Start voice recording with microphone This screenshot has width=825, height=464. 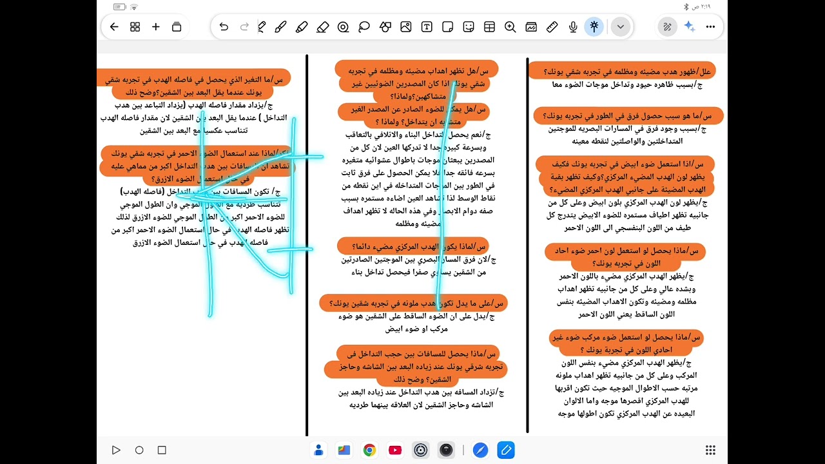tap(573, 27)
